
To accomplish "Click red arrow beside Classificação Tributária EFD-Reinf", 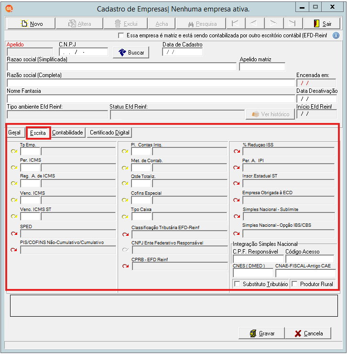I will pyautogui.click(x=125, y=234).
